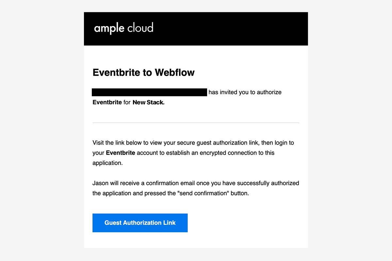Screen dimensions: 392x261
Task: Click the blacked-out sender name bar
Action: [x=149, y=92]
